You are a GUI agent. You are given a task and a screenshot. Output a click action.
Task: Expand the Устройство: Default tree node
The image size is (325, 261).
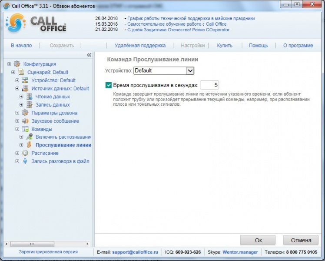pyautogui.click(x=17, y=80)
